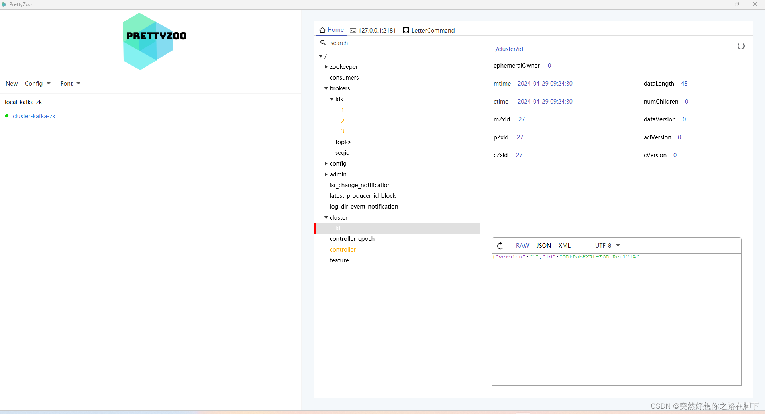The height and width of the screenshot is (414, 765).
Task: Open the LetterCommand tab
Action: click(x=429, y=31)
